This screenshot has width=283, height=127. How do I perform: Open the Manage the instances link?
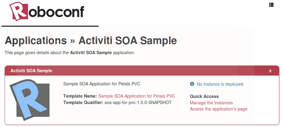point(211,103)
